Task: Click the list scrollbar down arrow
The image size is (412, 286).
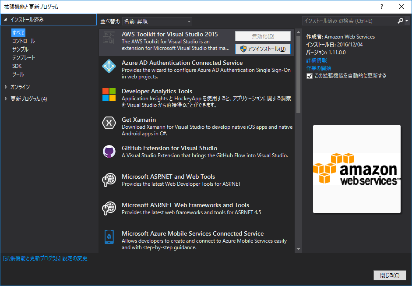Action: (x=298, y=249)
